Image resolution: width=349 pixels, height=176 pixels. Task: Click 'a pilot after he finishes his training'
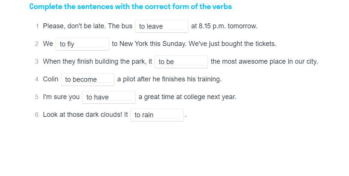[x=169, y=80]
